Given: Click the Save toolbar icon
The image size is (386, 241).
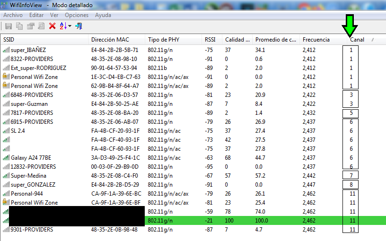Looking at the screenshot, I should (x=9, y=26).
